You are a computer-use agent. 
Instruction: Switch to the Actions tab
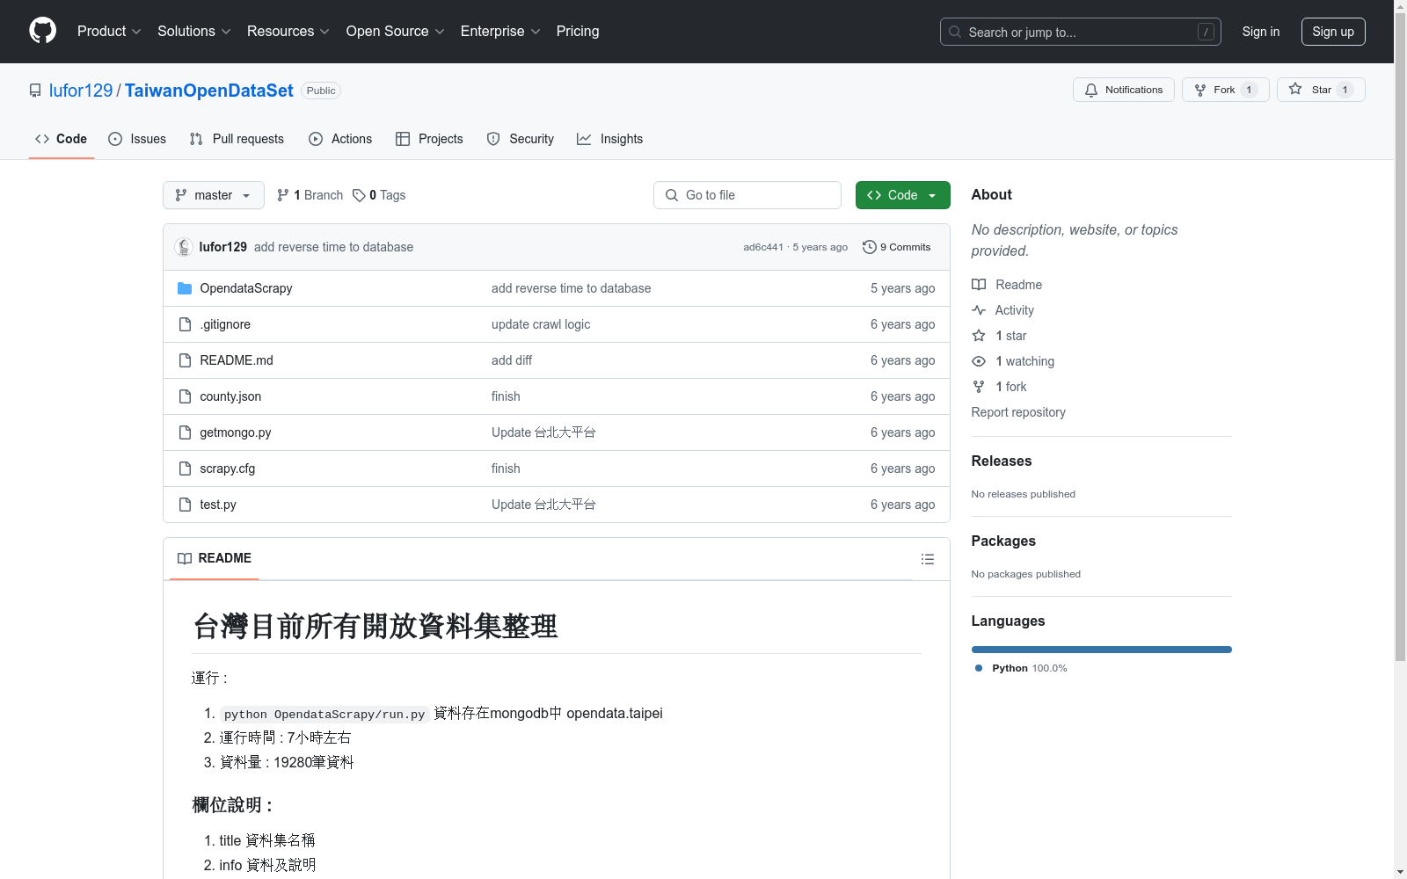coord(340,139)
